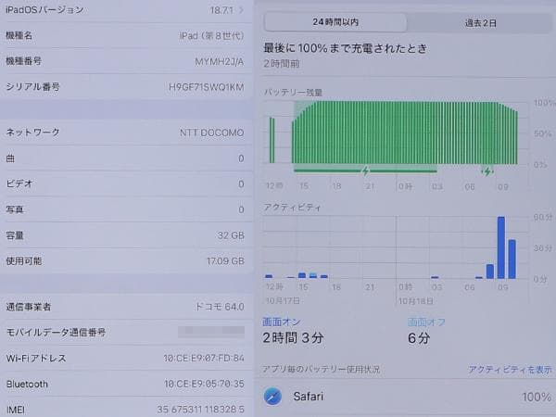The image size is (556, 417).
Task: Select the 画面オフ label
Action: (426, 322)
